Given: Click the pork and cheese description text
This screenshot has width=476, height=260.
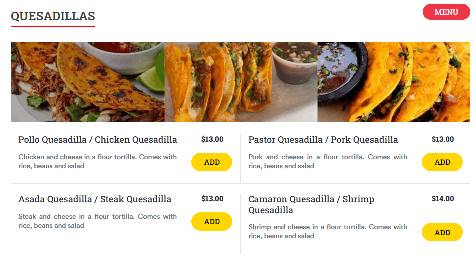Looking at the screenshot, I should [x=328, y=161].
